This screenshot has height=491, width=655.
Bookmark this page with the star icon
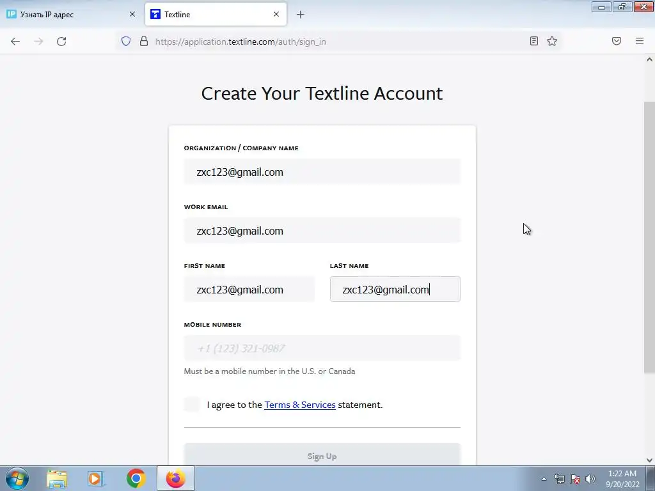(x=552, y=41)
